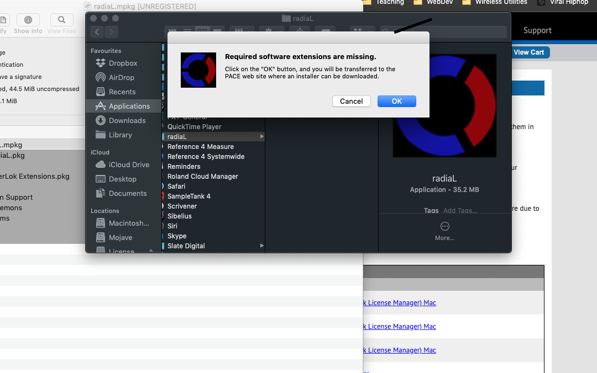Open Teaching bookmarks folder
597x373 pixels.
point(384,2)
